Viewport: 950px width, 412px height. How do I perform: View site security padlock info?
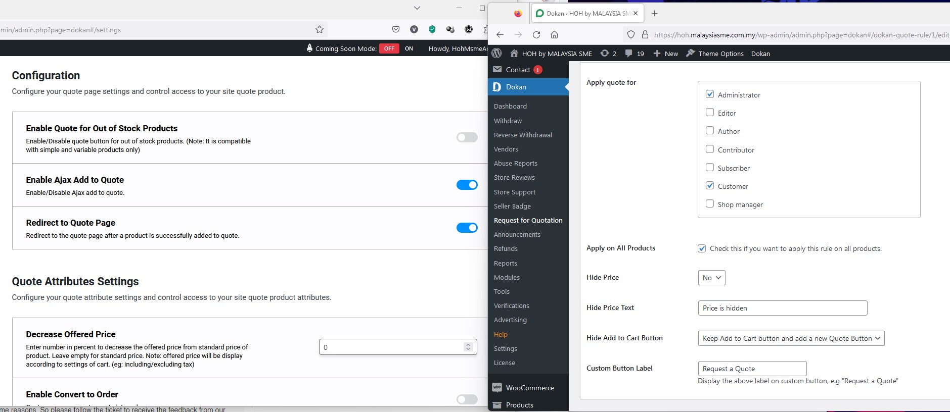coord(645,34)
